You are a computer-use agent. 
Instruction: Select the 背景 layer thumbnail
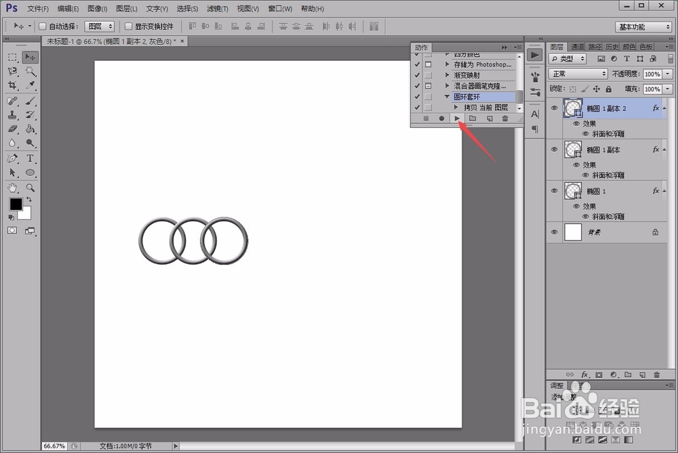(x=573, y=232)
